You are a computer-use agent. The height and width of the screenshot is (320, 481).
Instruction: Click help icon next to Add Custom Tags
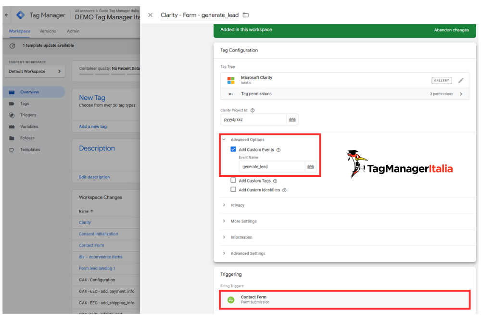(275, 181)
